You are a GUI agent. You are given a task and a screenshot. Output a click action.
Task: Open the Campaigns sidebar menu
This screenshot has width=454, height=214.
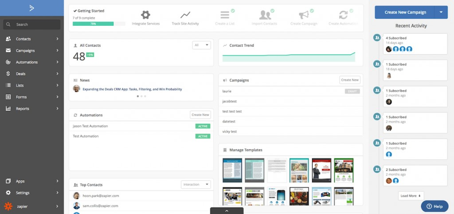[x=32, y=51]
